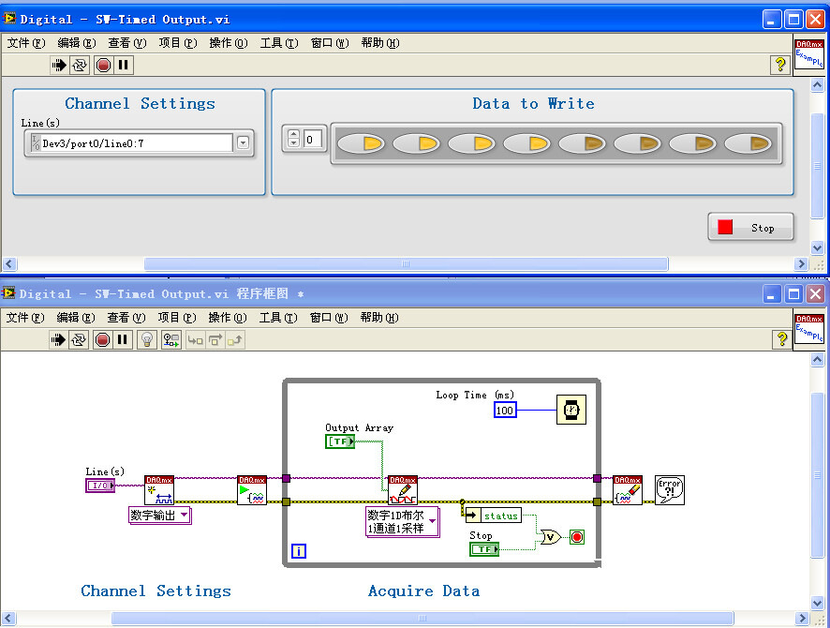Screen dimensions: 830x628
Task: Select the DAQmx Write node in the loop
Action: point(403,490)
